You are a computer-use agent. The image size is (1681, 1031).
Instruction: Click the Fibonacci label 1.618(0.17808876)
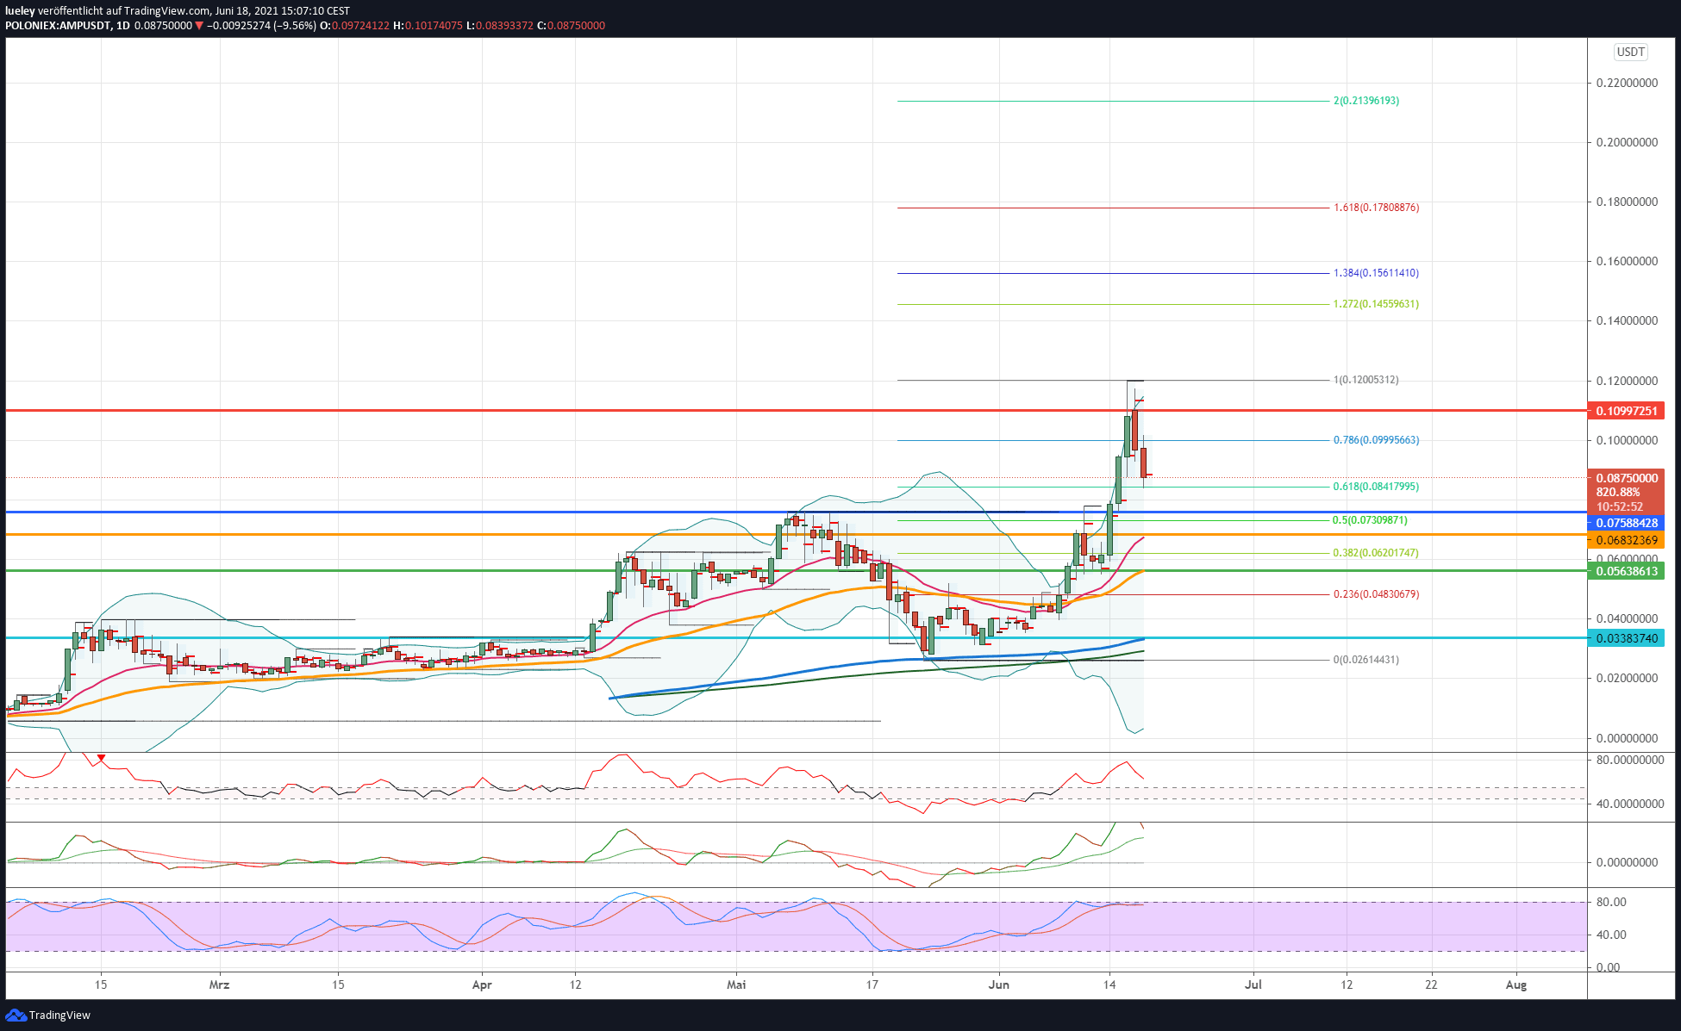click(x=1376, y=208)
